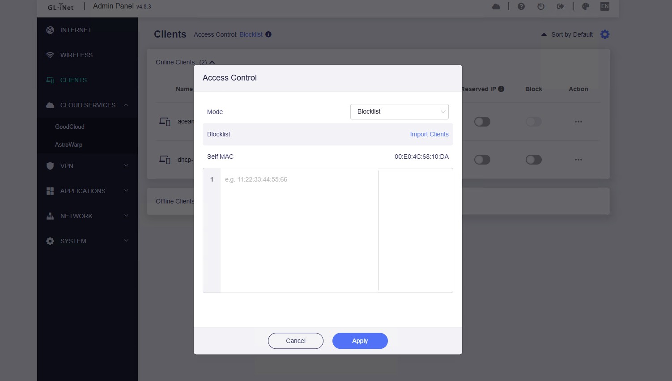672x381 pixels.
Task: Select the NETWORK menu label
Action: pos(77,216)
